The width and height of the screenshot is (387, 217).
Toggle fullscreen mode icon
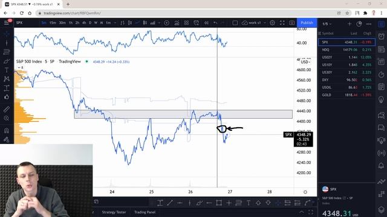pos(282,23)
